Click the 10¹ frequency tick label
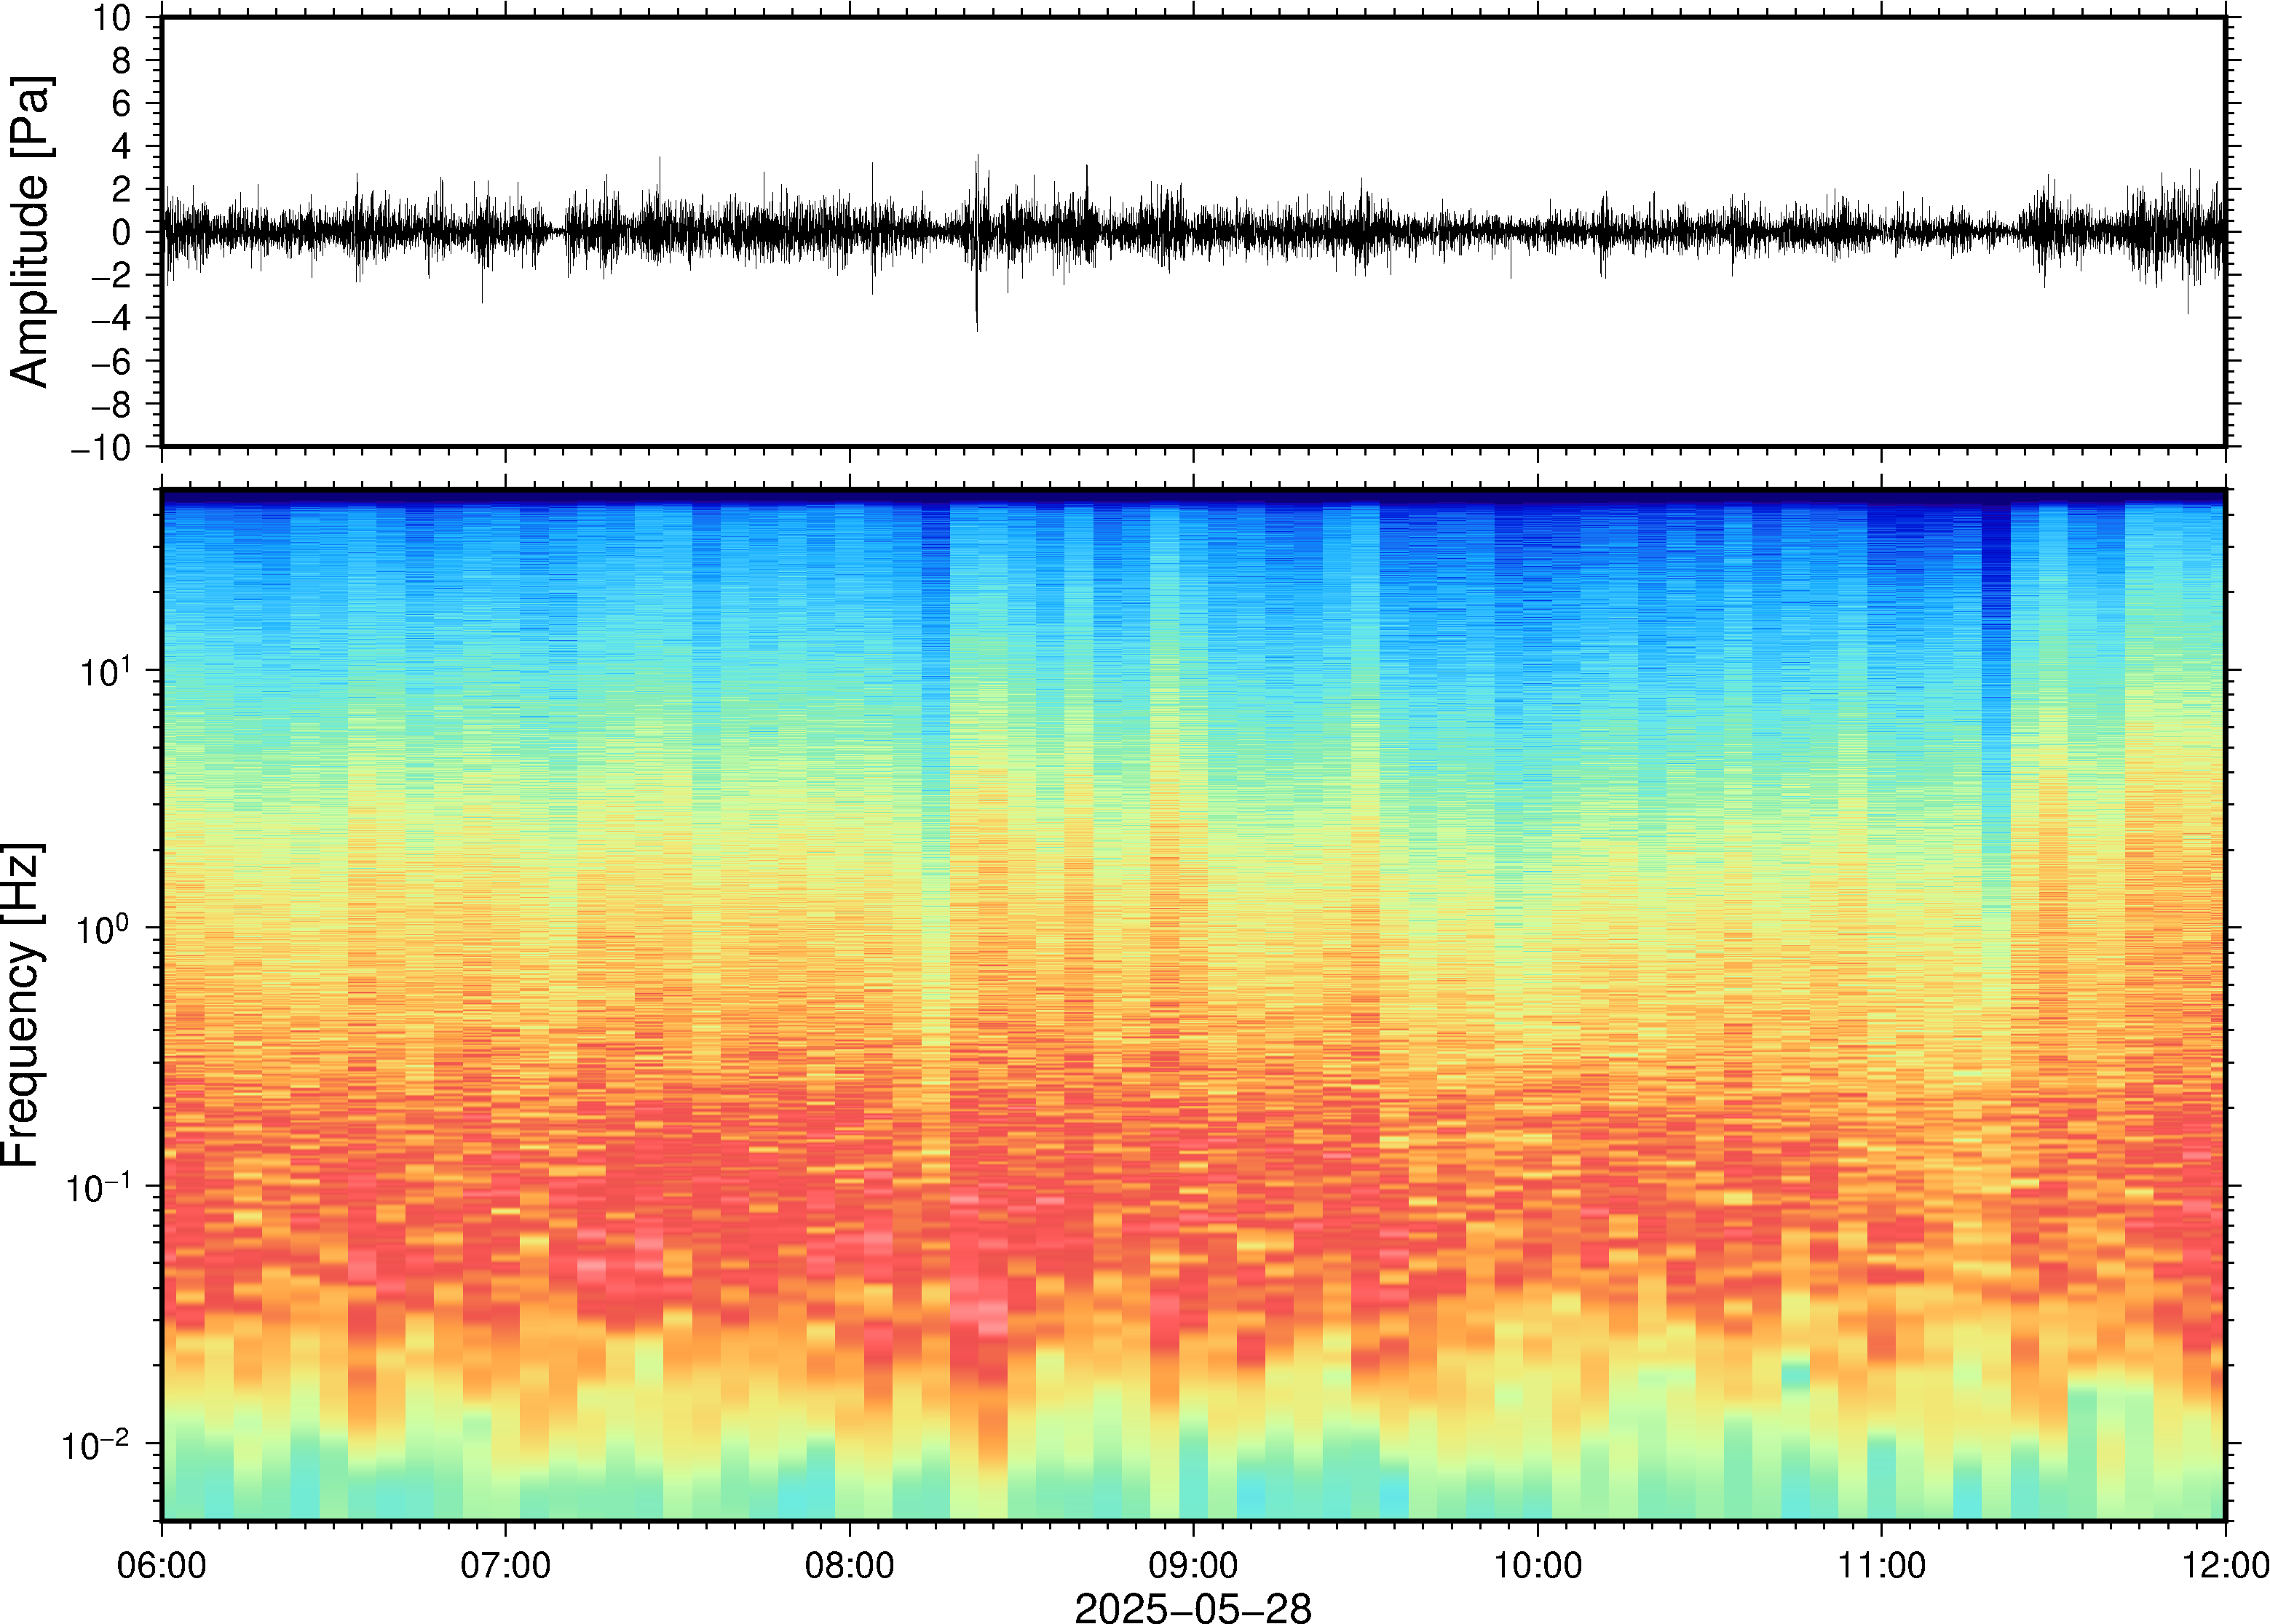The image size is (2270, 1624). [106, 671]
